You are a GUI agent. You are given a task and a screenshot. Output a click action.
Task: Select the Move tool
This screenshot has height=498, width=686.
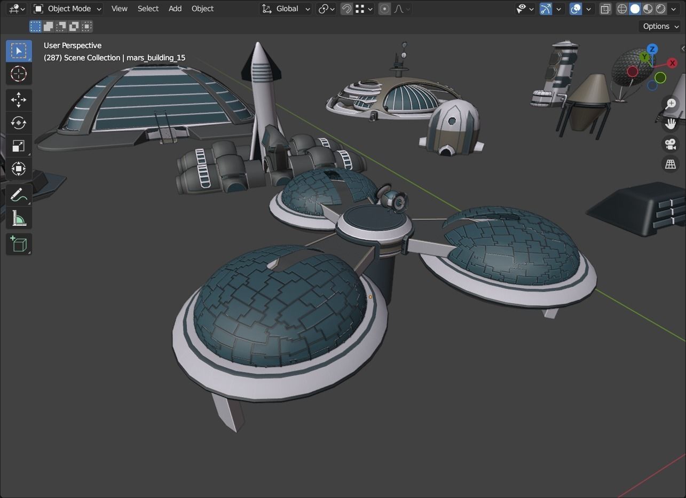coord(18,99)
